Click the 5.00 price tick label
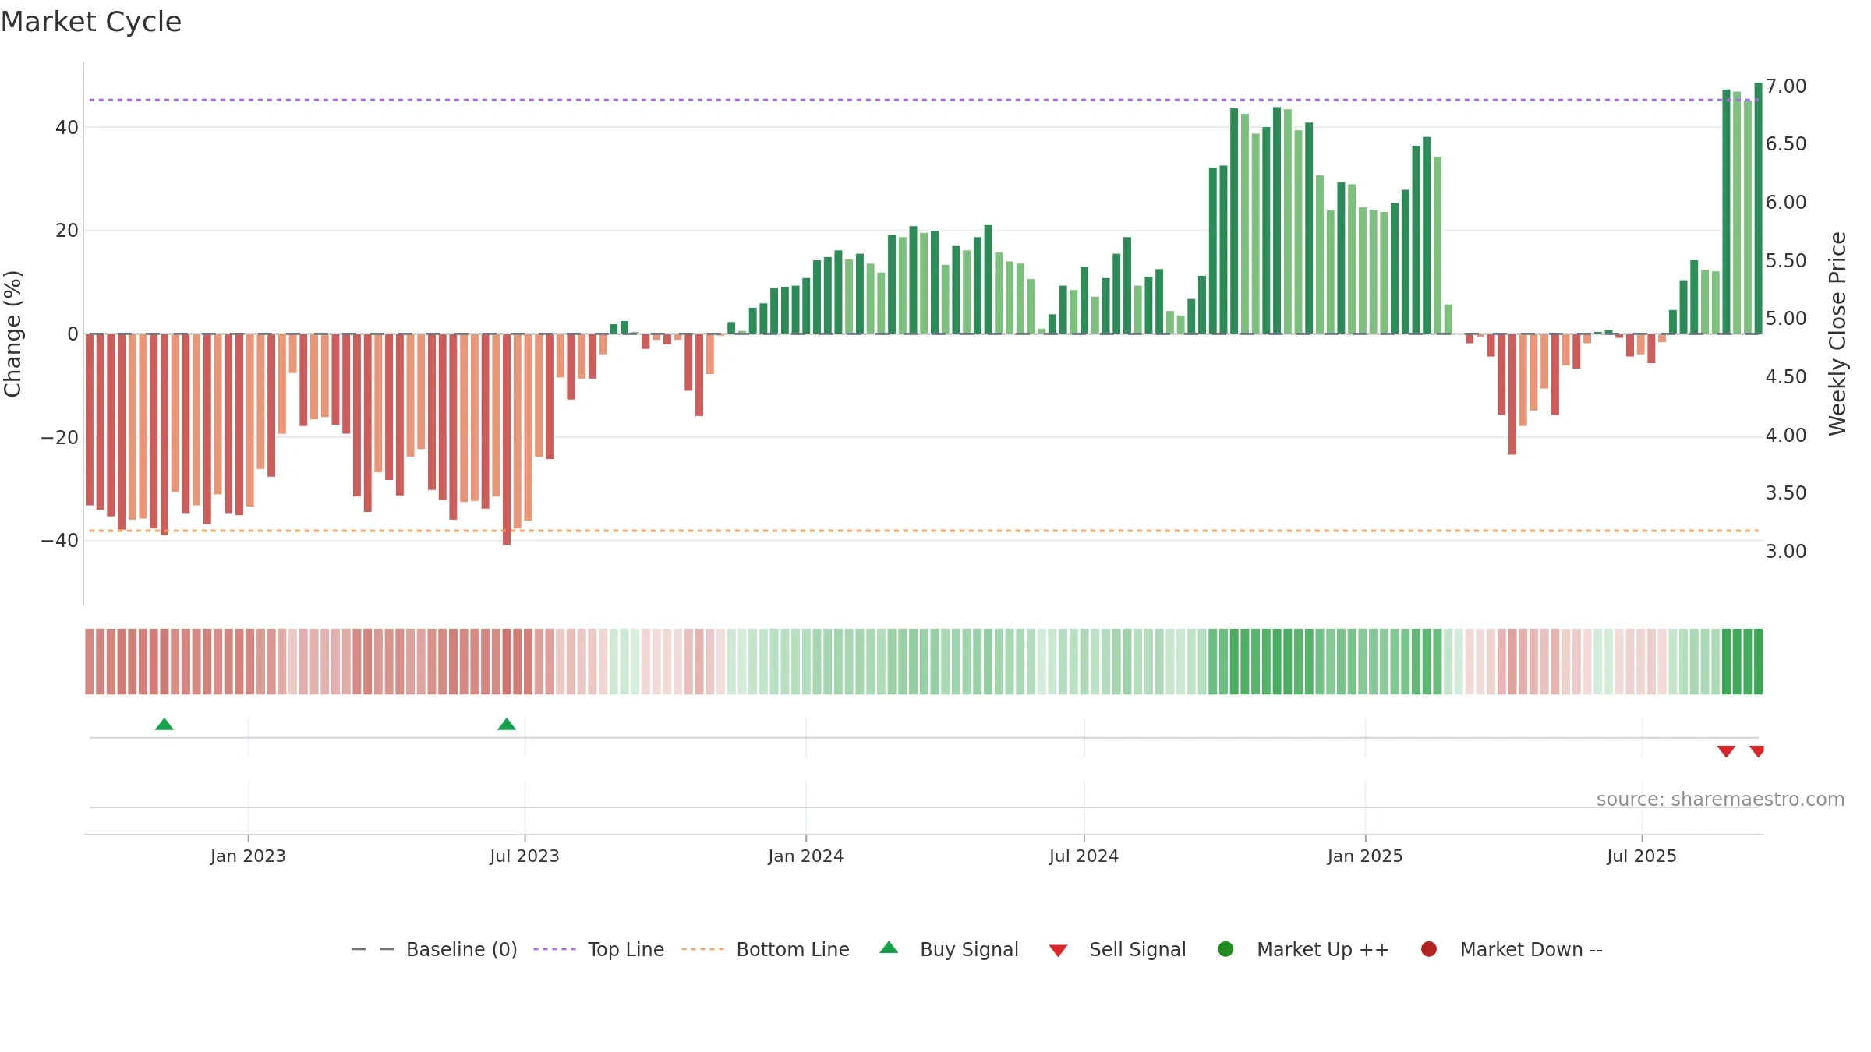This screenshot has height=1052, width=1871. coord(1786,319)
